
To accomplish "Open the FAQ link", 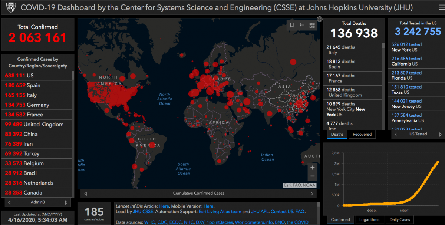I will [300, 212].
